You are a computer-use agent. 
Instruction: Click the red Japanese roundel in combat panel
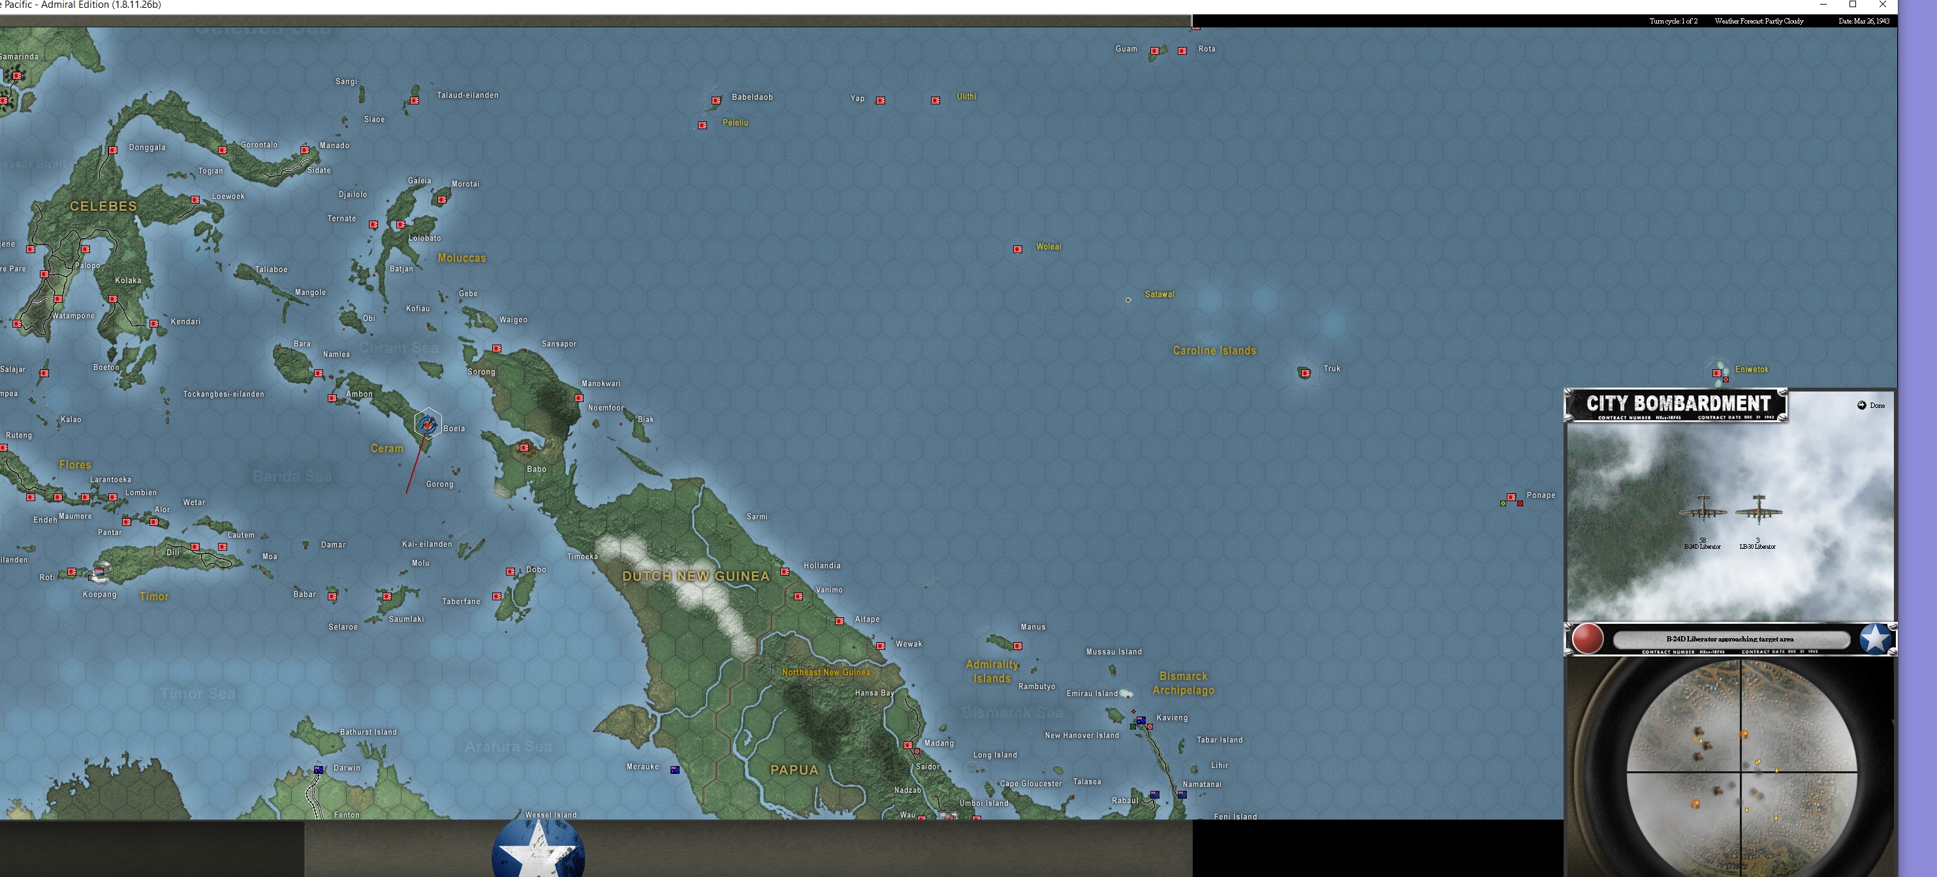tap(1587, 639)
